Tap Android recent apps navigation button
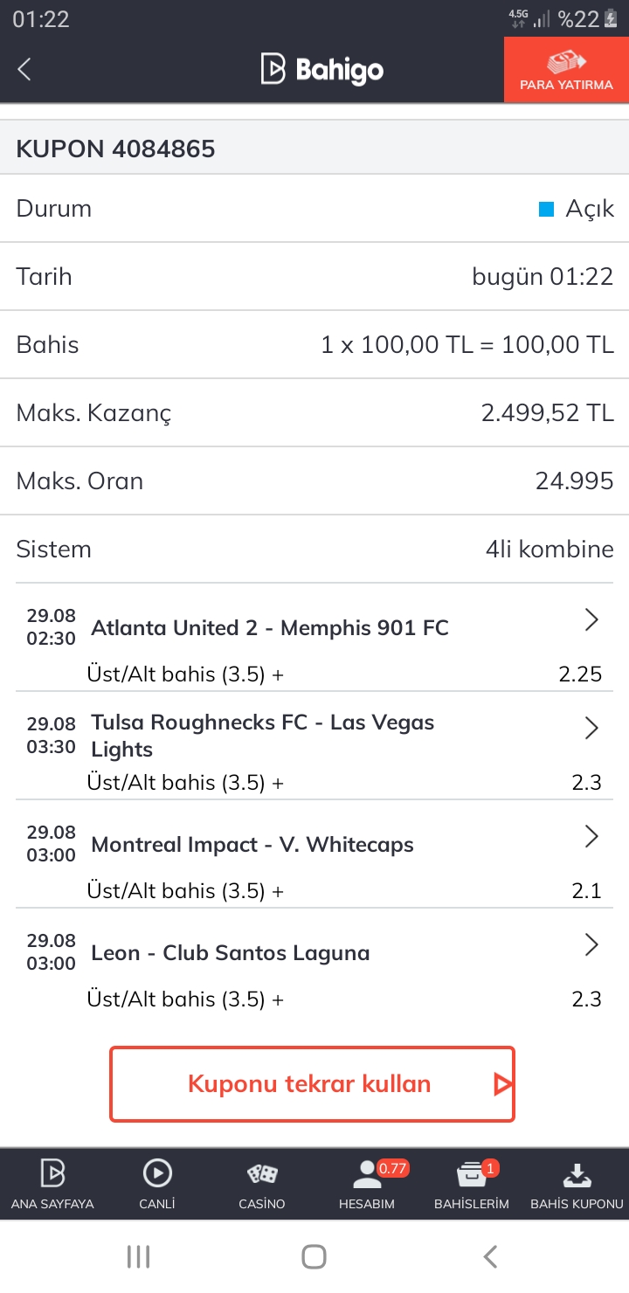 pos(139,1256)
